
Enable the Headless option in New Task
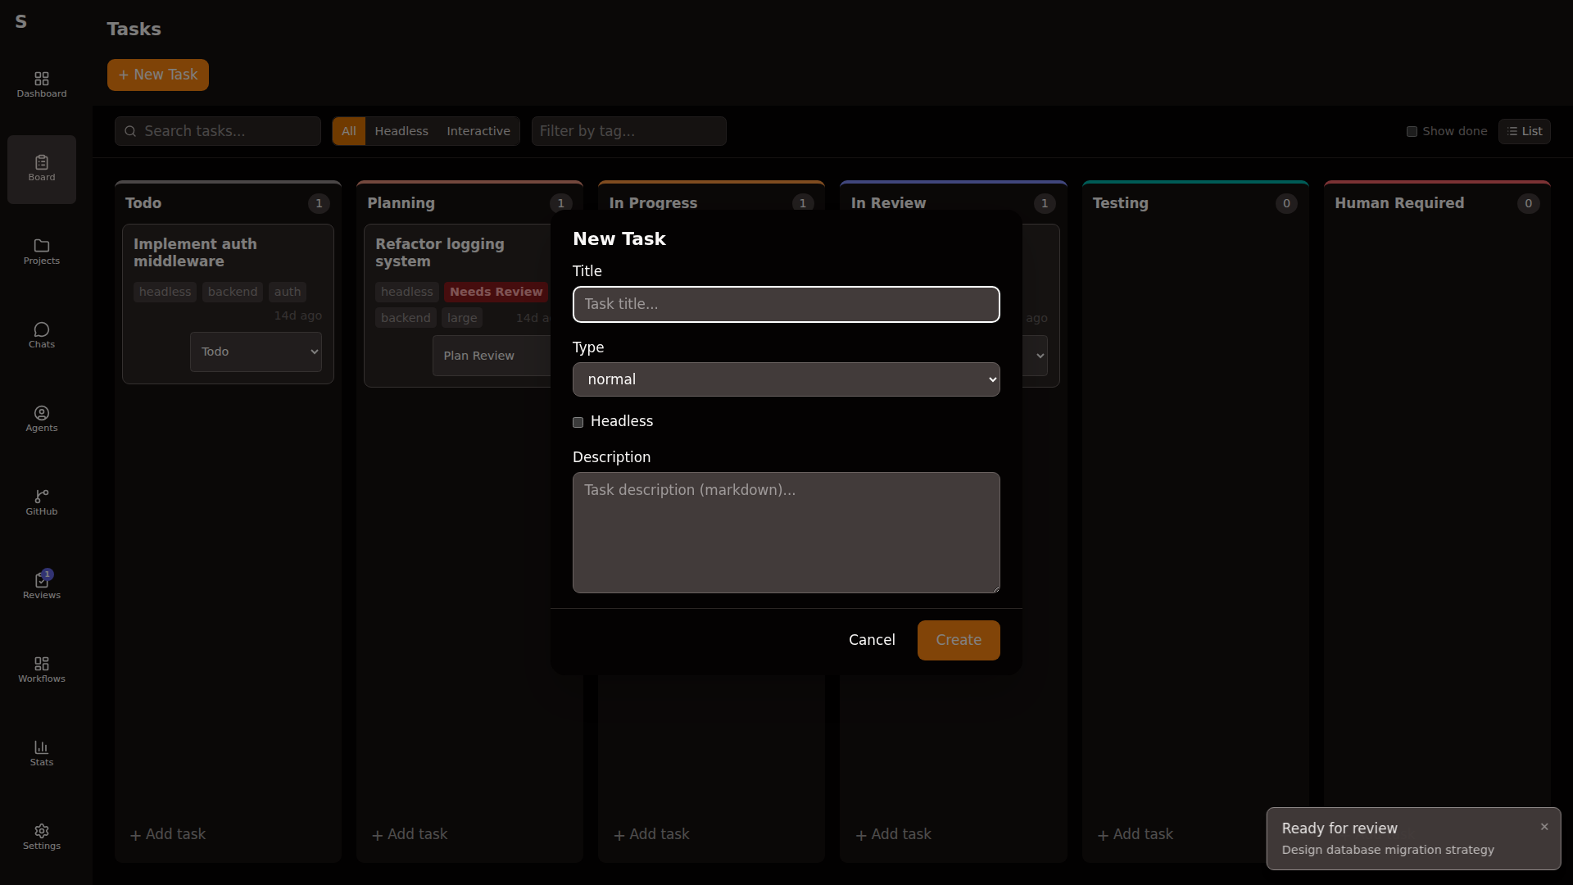pyautogui.click(x=578, y=422)
